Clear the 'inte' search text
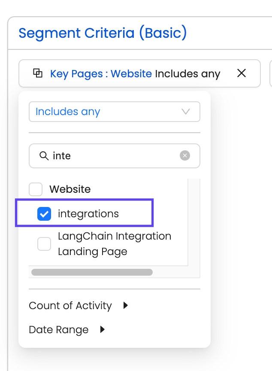 [x=185, y=155]
